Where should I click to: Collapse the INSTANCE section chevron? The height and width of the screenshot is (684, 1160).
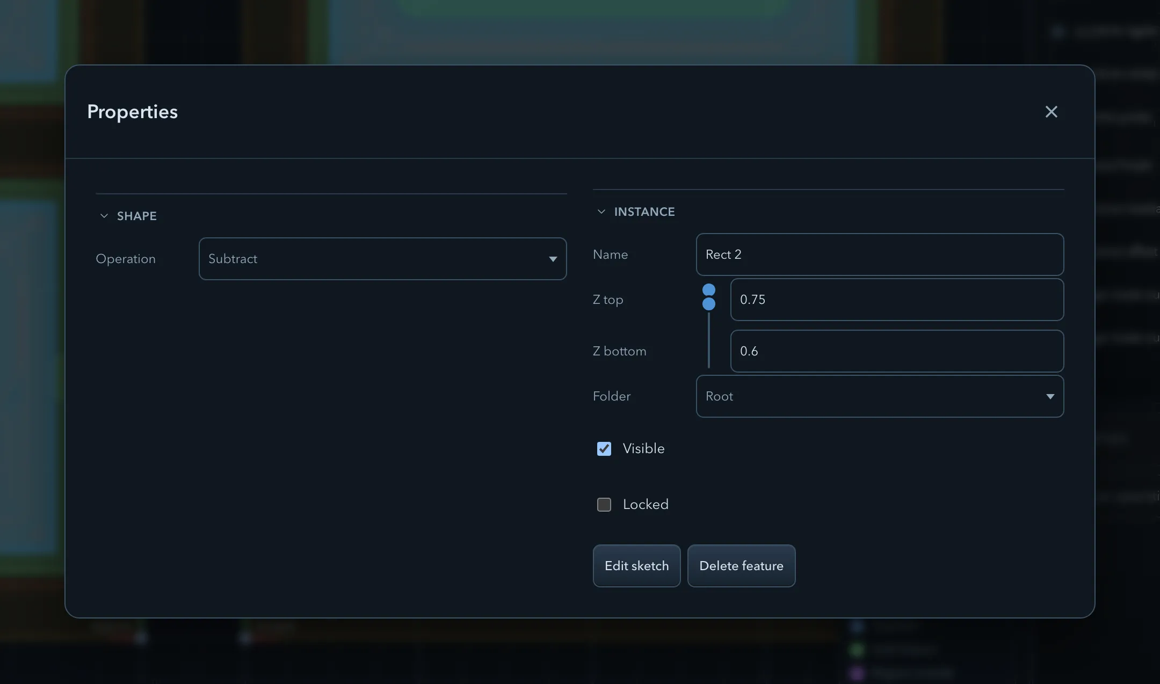(x=601, y=212)
